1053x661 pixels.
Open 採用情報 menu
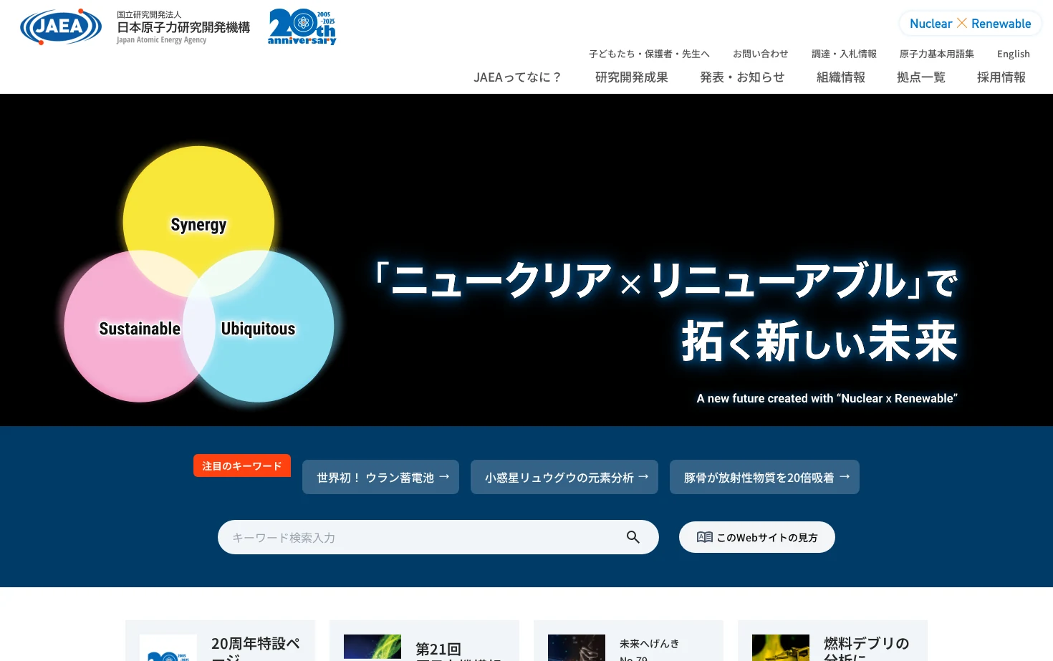1001,77
